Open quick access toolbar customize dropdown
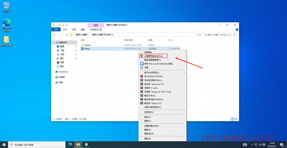Viewport: 287px width, 148px height. 66,25
